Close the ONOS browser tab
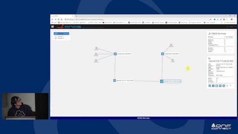238x134 pixels. [x=73, y=16]
